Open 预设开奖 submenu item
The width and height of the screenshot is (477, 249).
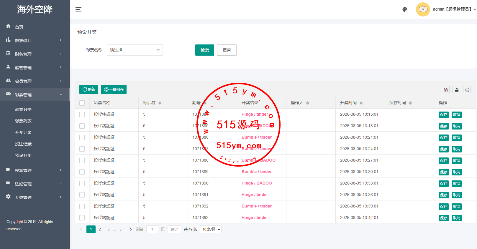[x=23, y=155]
